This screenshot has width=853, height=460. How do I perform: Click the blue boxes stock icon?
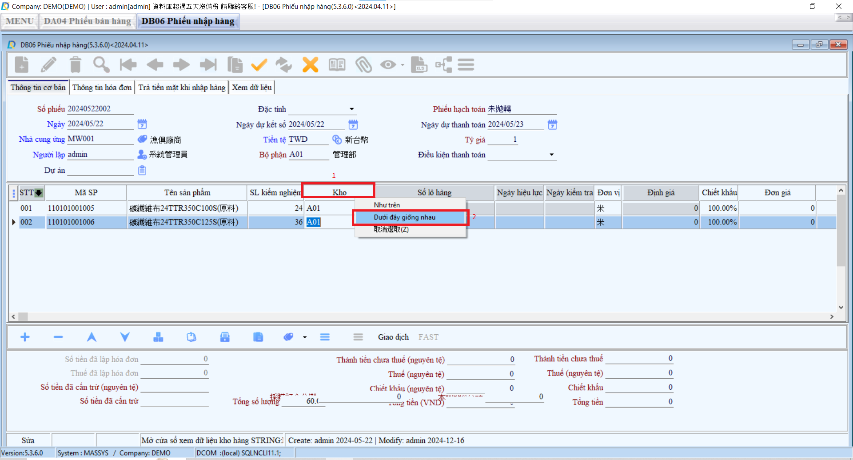pyautogui.click(x=158, y=337)
